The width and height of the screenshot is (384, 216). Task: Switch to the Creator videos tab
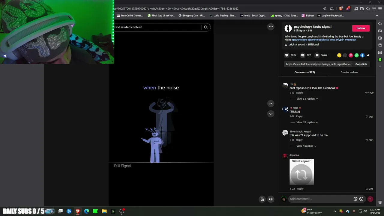pos(349,72)
